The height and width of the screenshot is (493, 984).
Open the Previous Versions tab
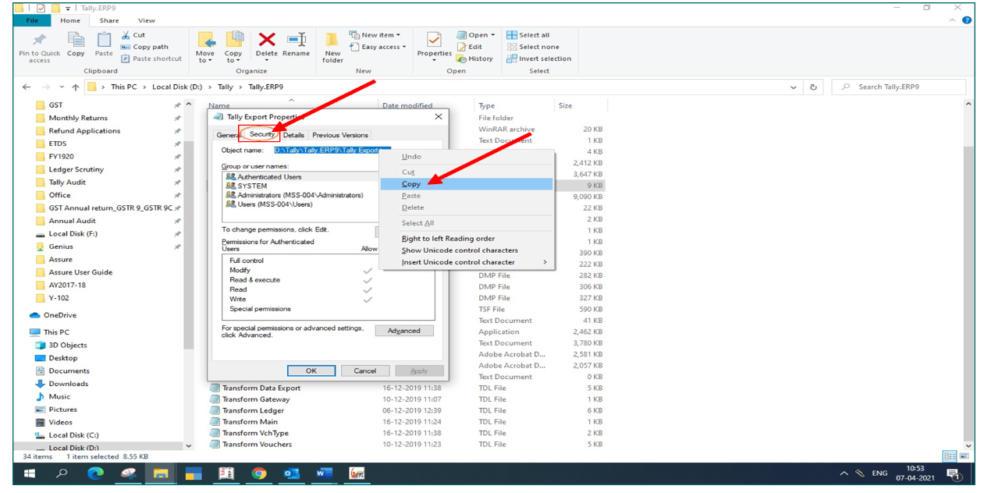(x=340, y=135)
